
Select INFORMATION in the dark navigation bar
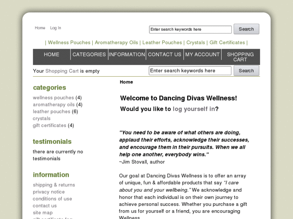coord(127,54)
